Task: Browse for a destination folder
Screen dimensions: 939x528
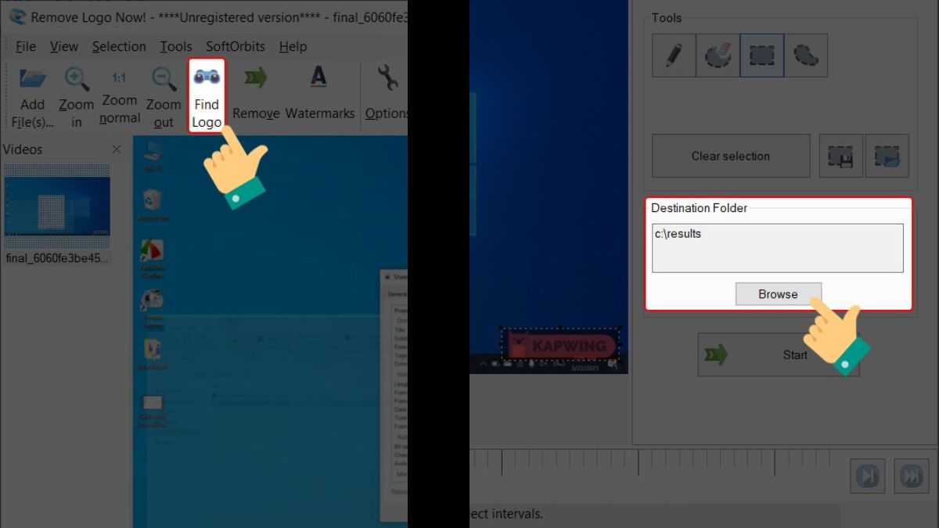Action: pos(778,294)
